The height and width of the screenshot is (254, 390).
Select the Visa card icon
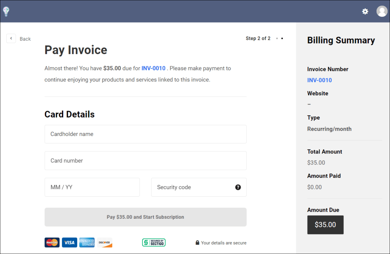69,243
